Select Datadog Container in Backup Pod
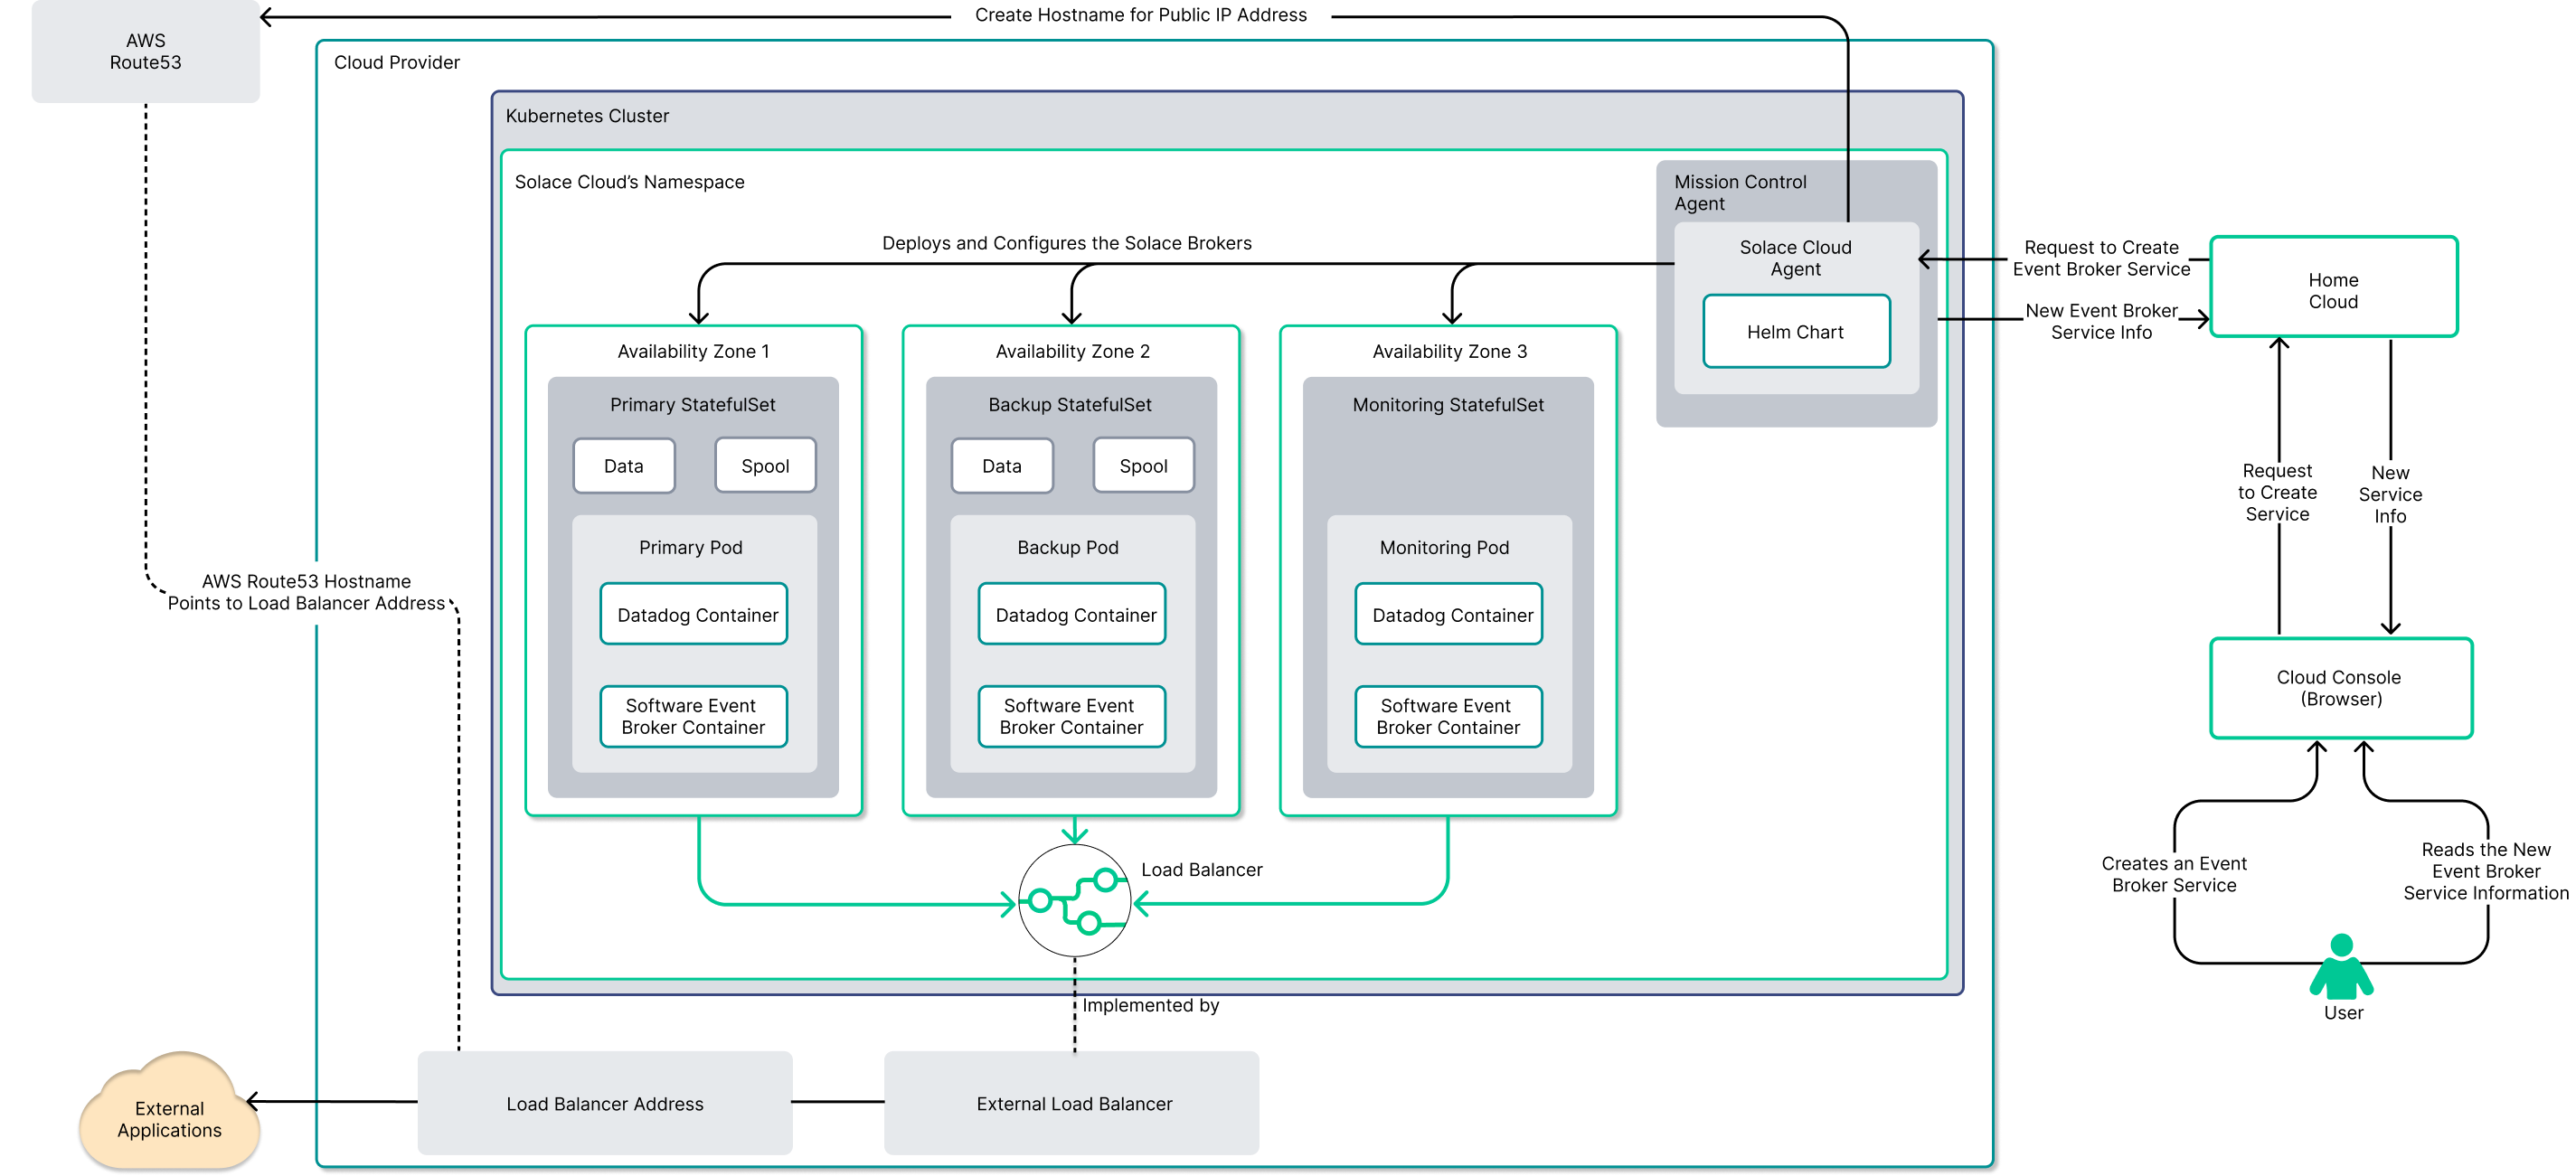 click(1073, 615)
